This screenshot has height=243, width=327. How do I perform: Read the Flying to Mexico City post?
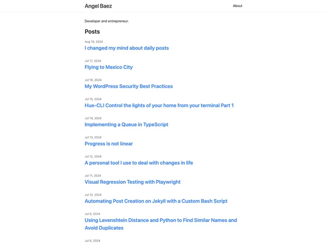click(x=108, y=67)
